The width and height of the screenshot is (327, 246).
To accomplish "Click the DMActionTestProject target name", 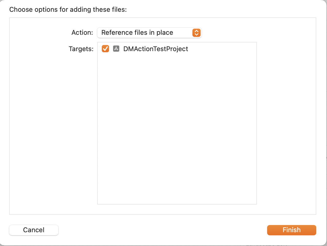I will tap(156, 49).
